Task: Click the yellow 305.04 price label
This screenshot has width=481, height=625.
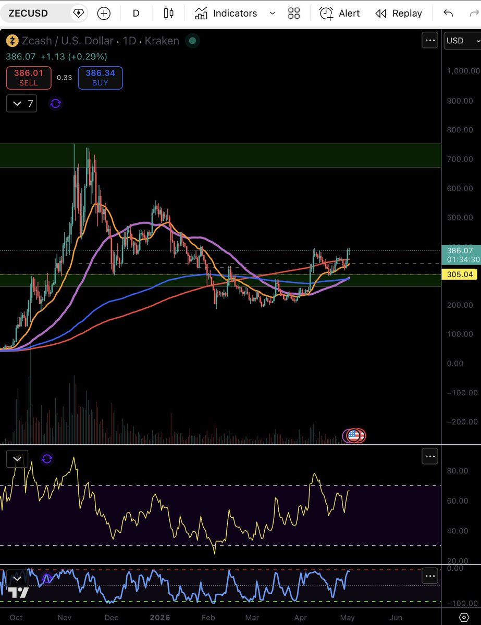Action: click(x=459, y=276)
